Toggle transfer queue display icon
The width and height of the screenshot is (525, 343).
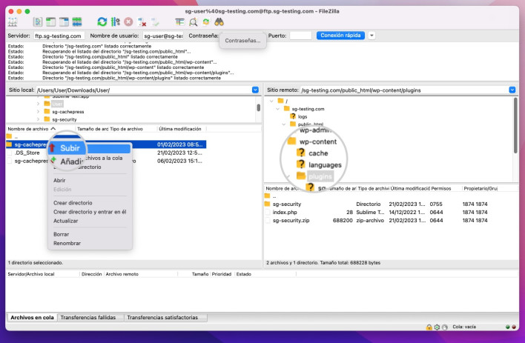(77, 22)
